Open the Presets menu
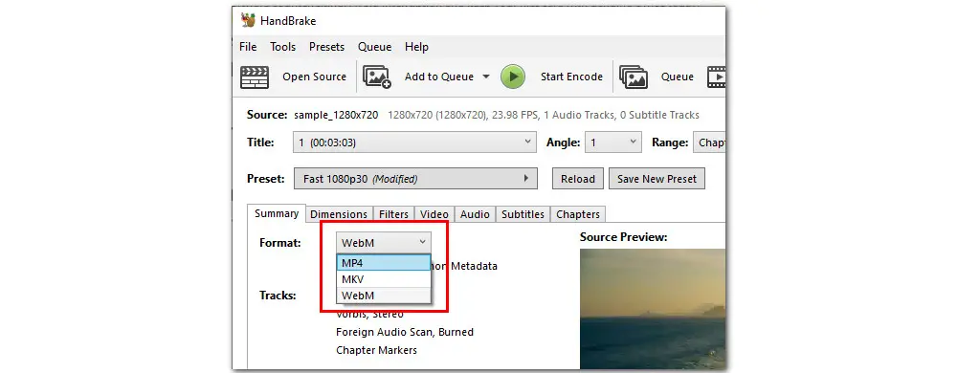Viewport: 957px width, 373px height. click(326, 47)
